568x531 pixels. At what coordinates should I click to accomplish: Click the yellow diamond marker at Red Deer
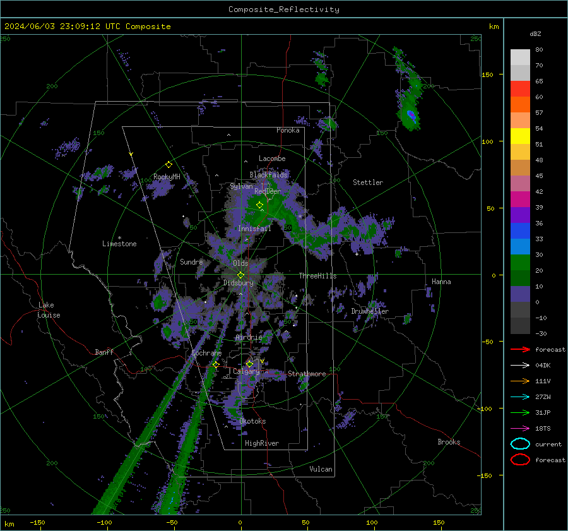coord(259,205)
